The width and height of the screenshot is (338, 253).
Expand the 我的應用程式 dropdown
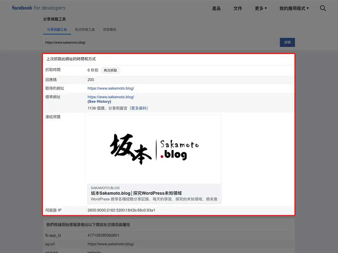point(294,8)
